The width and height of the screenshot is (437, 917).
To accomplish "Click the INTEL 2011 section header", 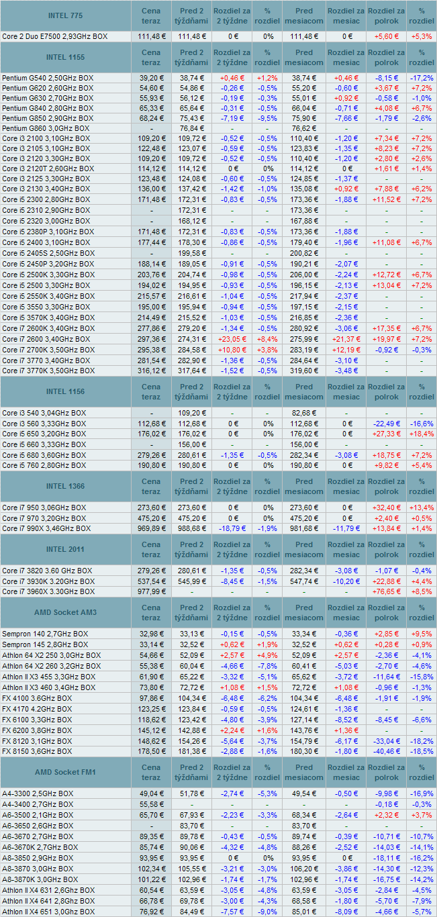I will click(66, 549).
